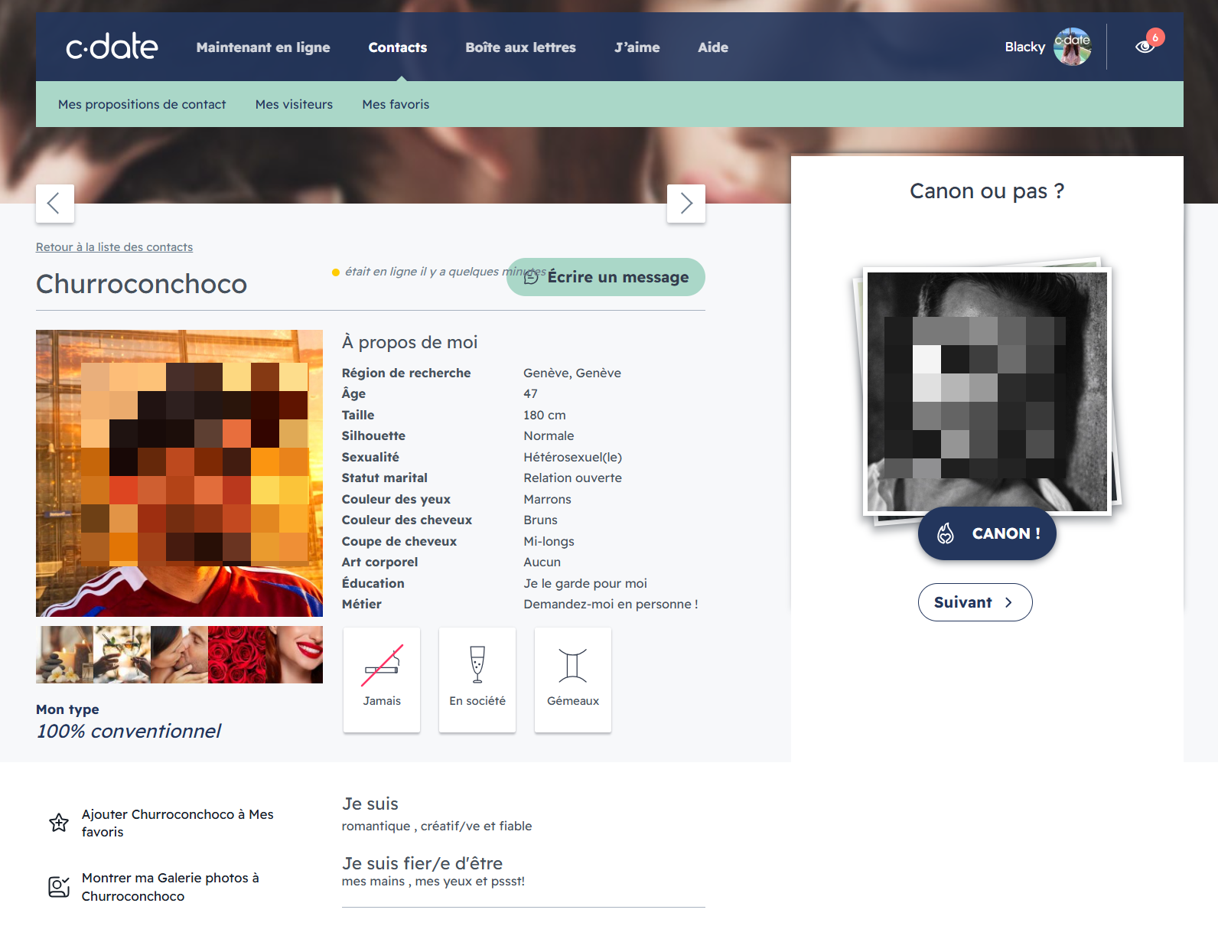
Task: Click the notification badge showing 6
Action: coord(1155,37)
